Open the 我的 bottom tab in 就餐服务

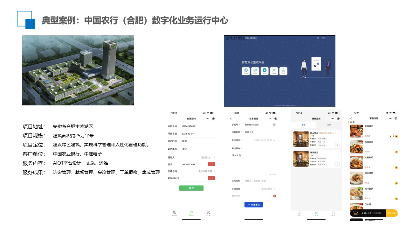(x=334, y=213)
